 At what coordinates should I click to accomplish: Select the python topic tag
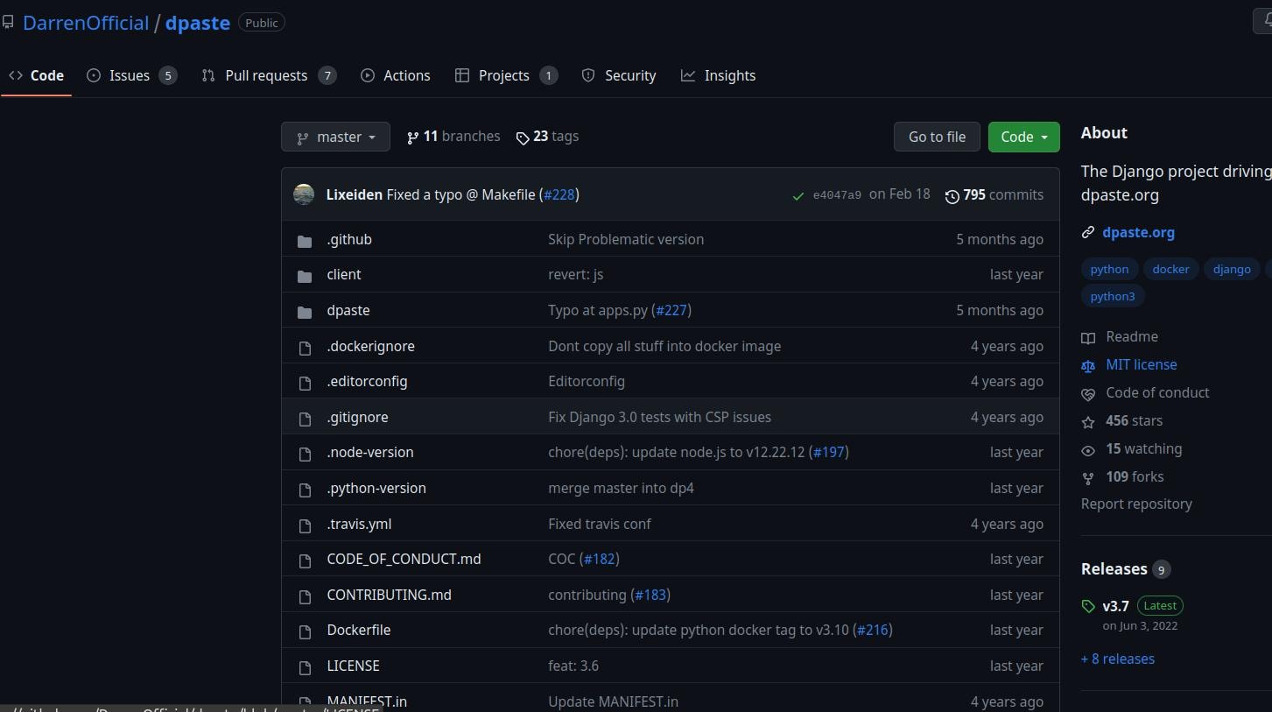point(1109,269)
